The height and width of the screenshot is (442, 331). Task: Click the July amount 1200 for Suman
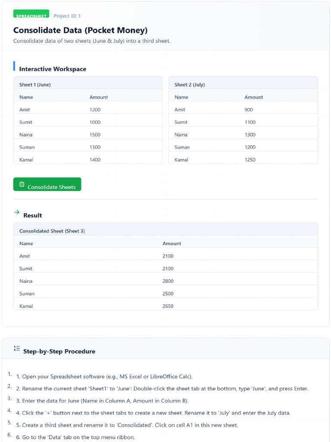click(250, 147)
